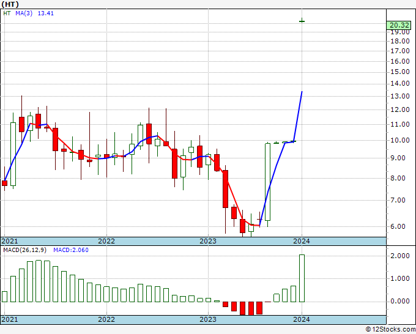Screen dimensions: 416x334
Task: Select the MACD:2.060 value readout
Action: point(71,250)
